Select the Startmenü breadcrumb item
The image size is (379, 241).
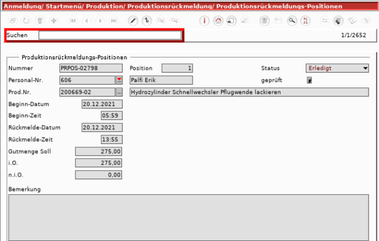[x=64, y=6]
